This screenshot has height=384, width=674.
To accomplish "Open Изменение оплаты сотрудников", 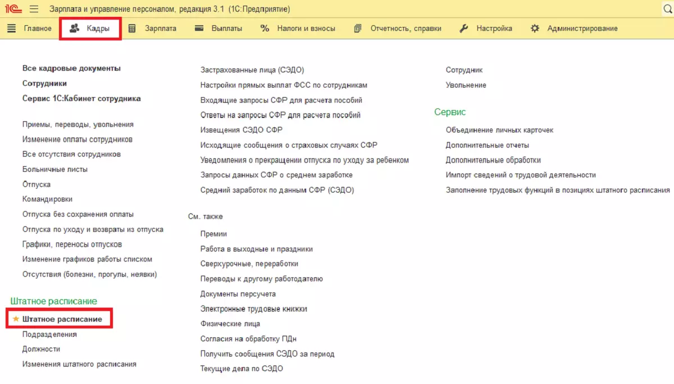I will tap(78, 139).
